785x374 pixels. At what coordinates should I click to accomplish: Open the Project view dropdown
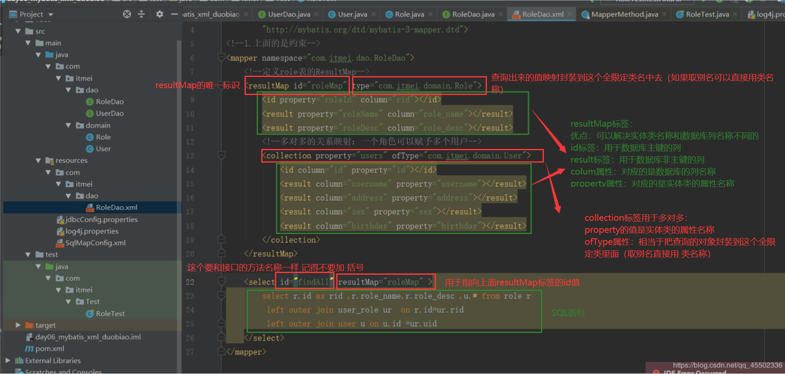[x=51, y=15]
